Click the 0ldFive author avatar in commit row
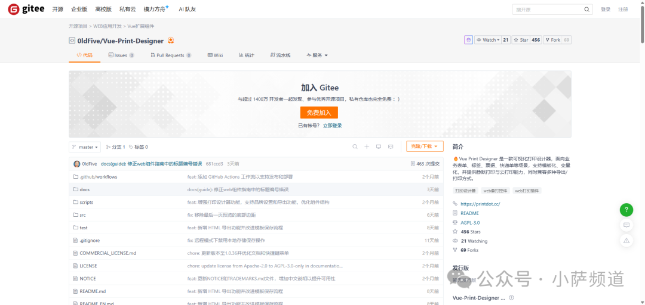 click(77, 164)
